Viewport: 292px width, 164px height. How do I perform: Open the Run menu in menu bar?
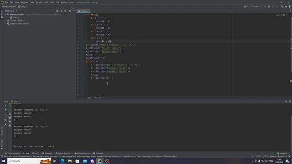pos(46,2)
